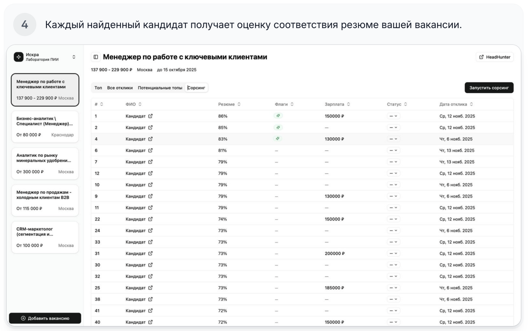
Task: Open external link for candidate 25
Action: coord(151,288)
